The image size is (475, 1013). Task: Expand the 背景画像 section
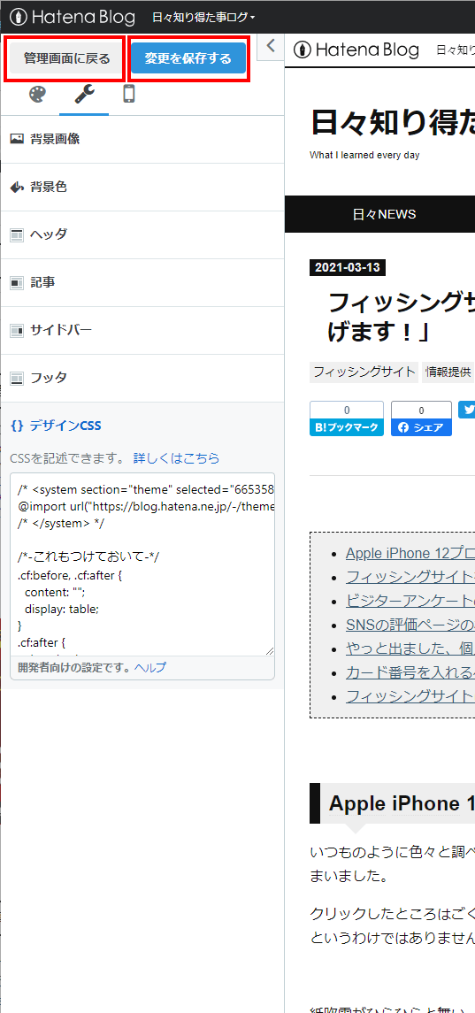point(142,139)
